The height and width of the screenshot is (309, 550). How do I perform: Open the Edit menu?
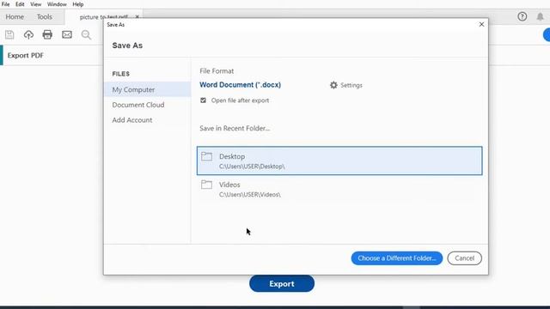(x=20, y=4)
